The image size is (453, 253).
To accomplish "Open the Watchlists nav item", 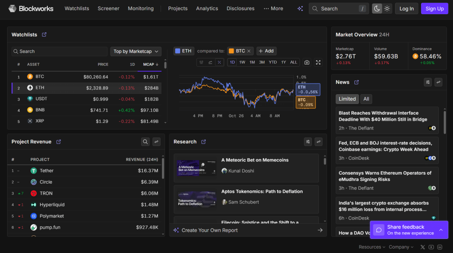I will click(77, 9).
